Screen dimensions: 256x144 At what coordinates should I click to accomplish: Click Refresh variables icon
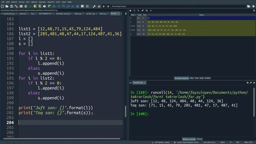(151, 11)
